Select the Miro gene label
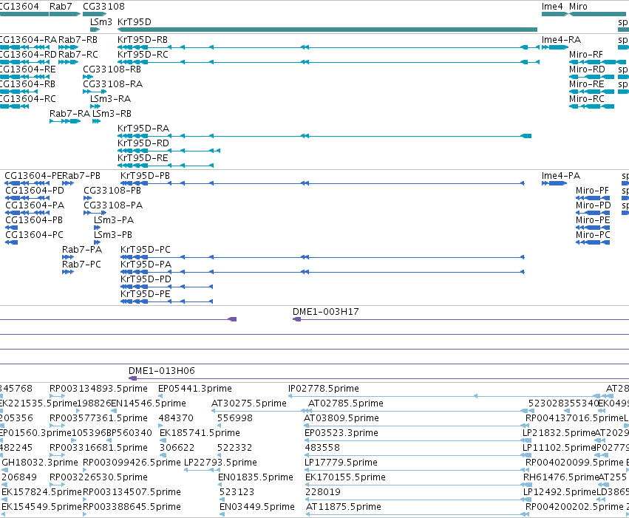629x518 pixels. [578, 7]
